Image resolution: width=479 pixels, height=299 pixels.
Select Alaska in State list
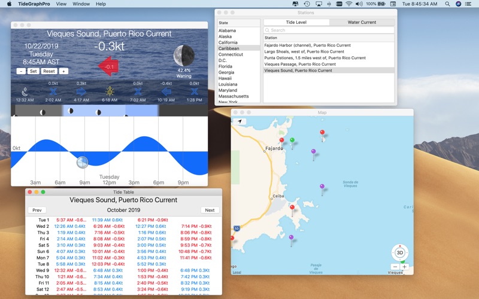coord(238,36)
